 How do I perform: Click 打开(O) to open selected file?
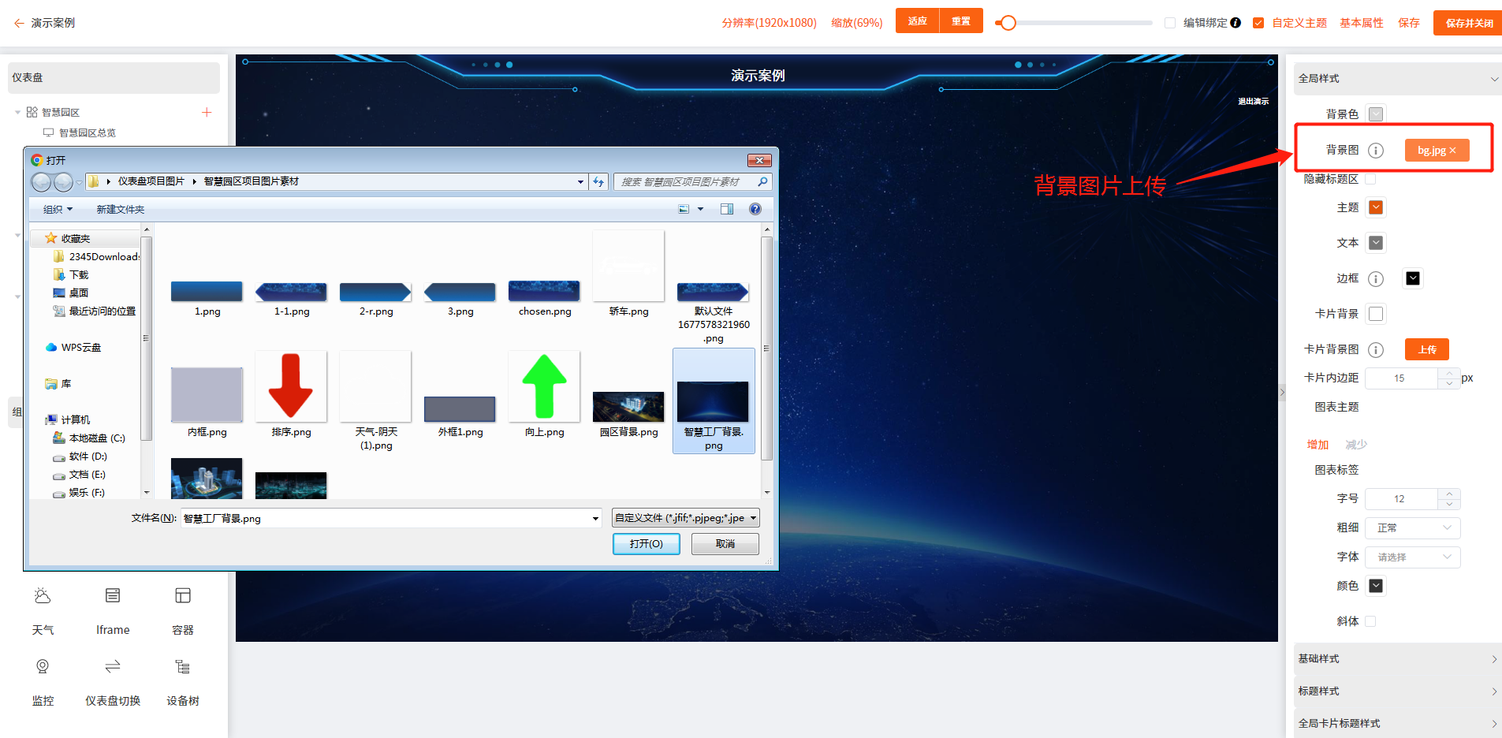coord(647,544)
